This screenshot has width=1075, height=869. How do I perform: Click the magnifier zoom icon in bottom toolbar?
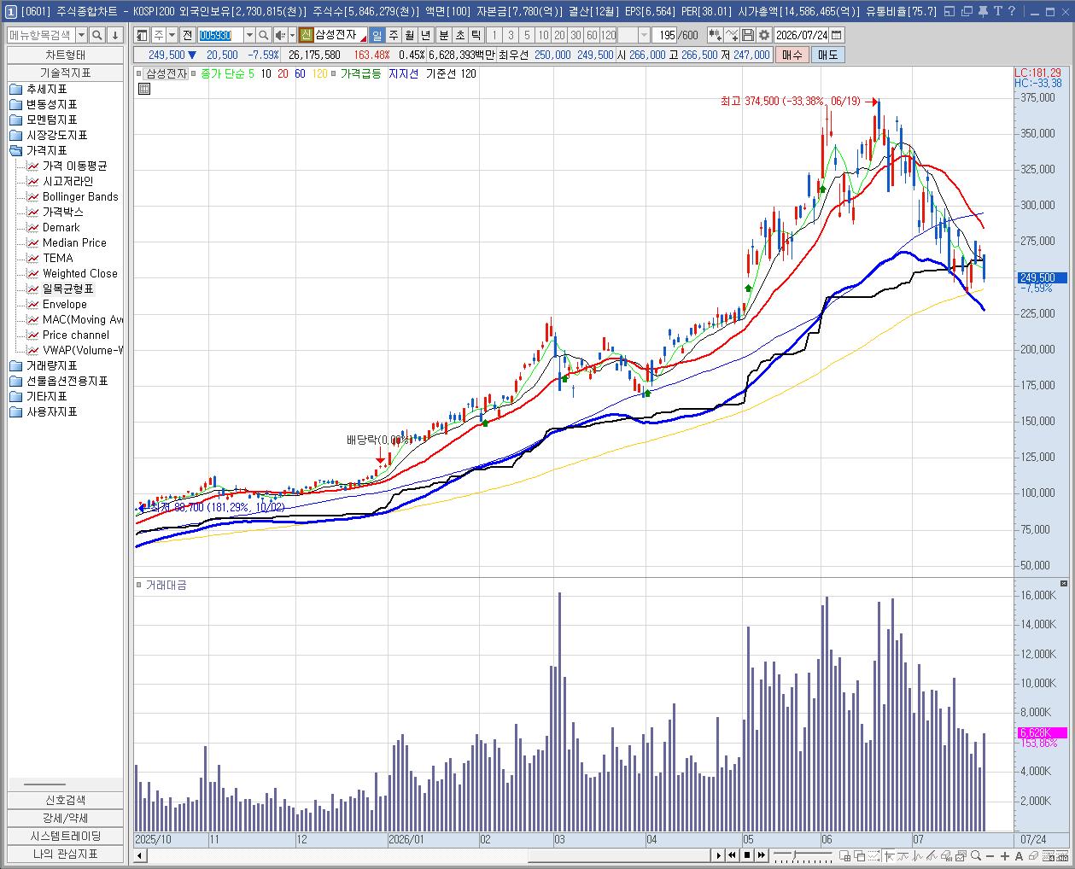pos(976,855)
